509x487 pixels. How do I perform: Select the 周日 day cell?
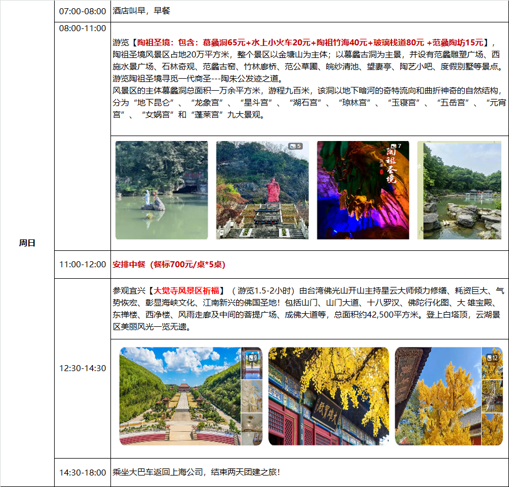pyautogui.click(x=27, y=243)
